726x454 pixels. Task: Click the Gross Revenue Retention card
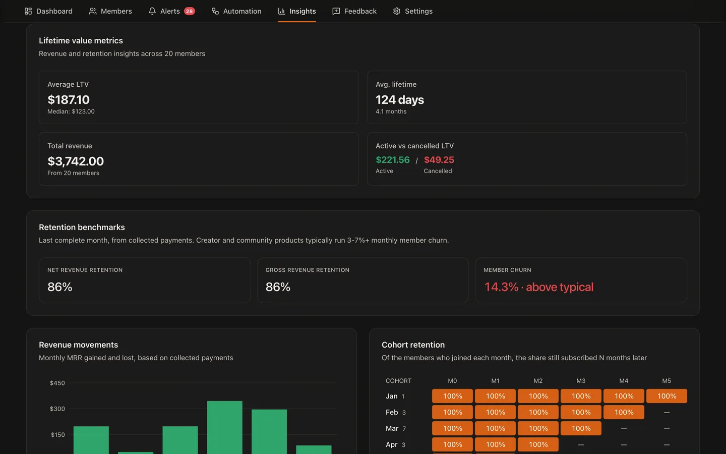[x=363, y=280]
